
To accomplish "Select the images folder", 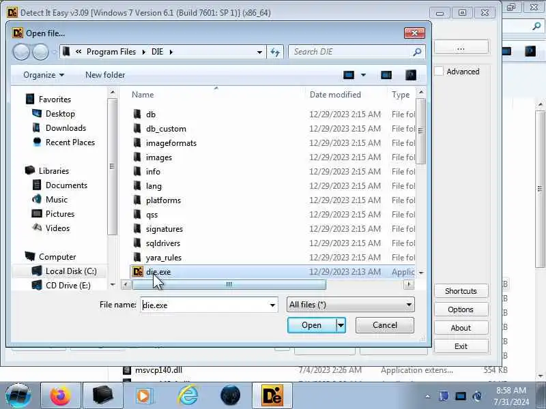I will point(159,157).
